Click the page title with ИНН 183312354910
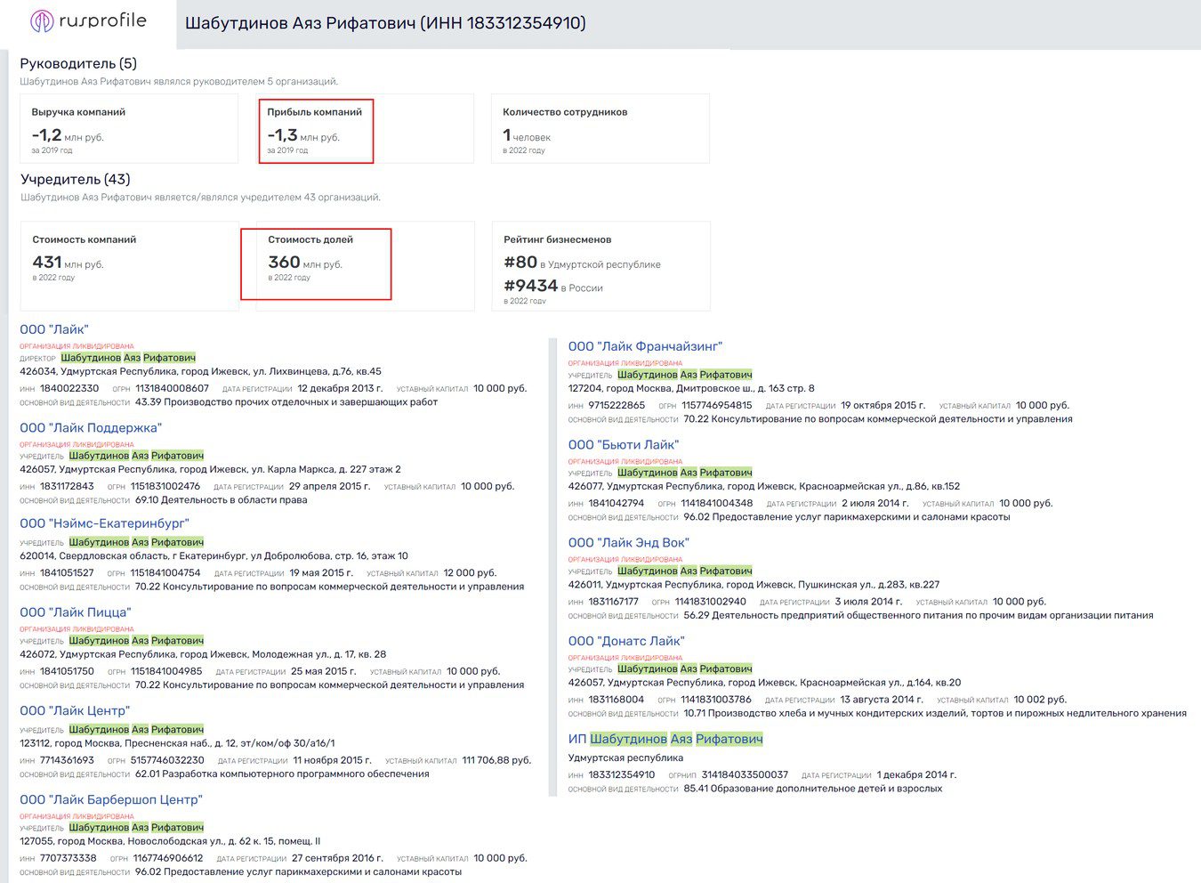Screen dimensions: 1201x883 [x=385, y=23]
